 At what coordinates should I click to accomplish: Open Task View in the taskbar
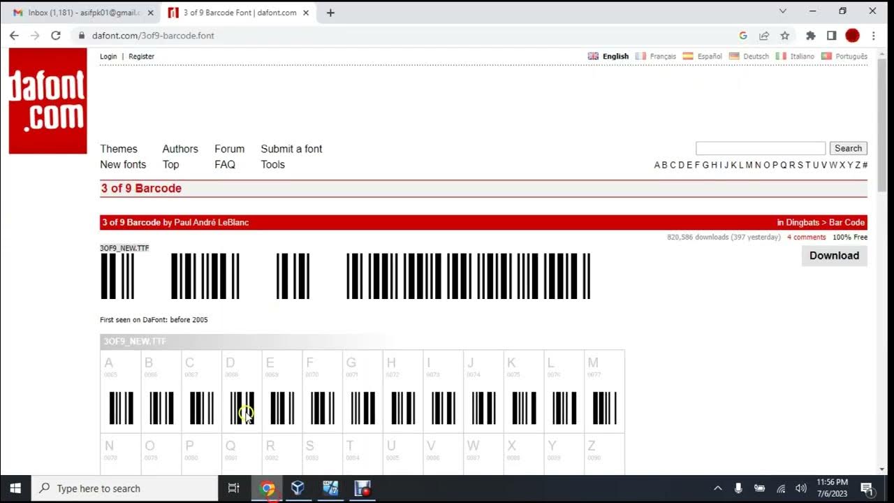coord(234,488)
